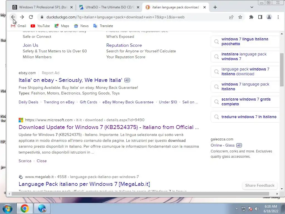
Task: Click the network tray icon
Action: [x=243, y=209]
